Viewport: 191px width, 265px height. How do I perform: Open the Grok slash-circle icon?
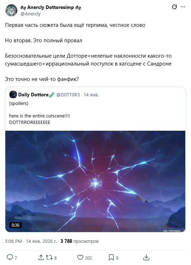pos(175,7)
